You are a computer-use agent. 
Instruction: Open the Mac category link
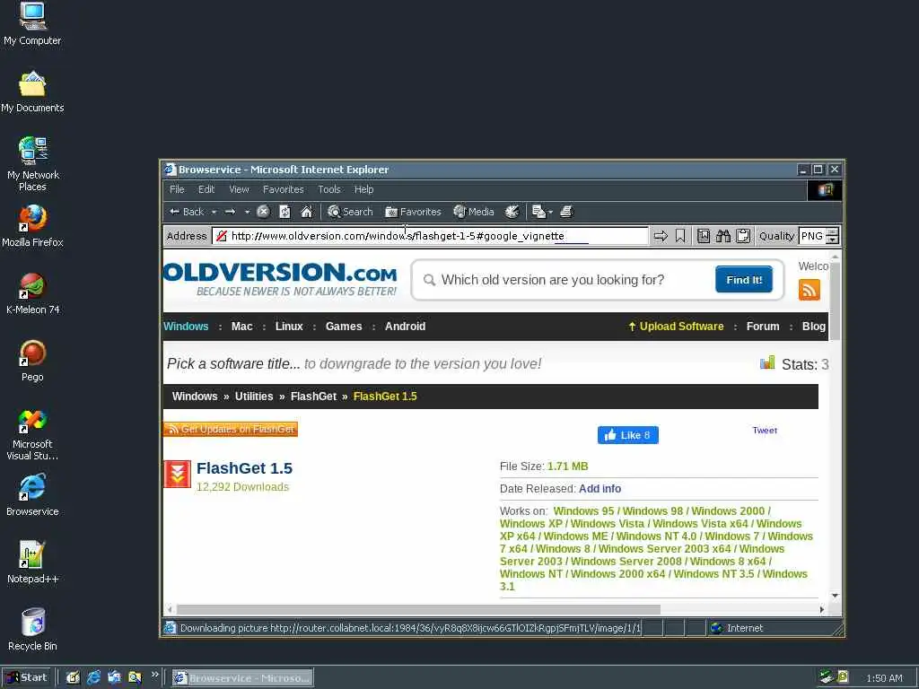click(x=242, y=327)
